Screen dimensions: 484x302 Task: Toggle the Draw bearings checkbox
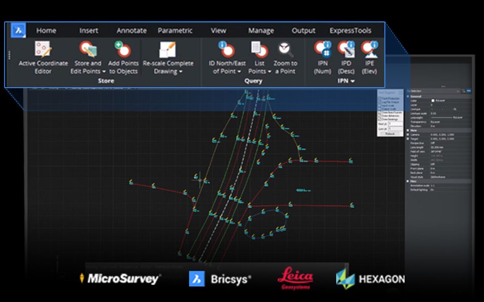[x=380, y=119]
